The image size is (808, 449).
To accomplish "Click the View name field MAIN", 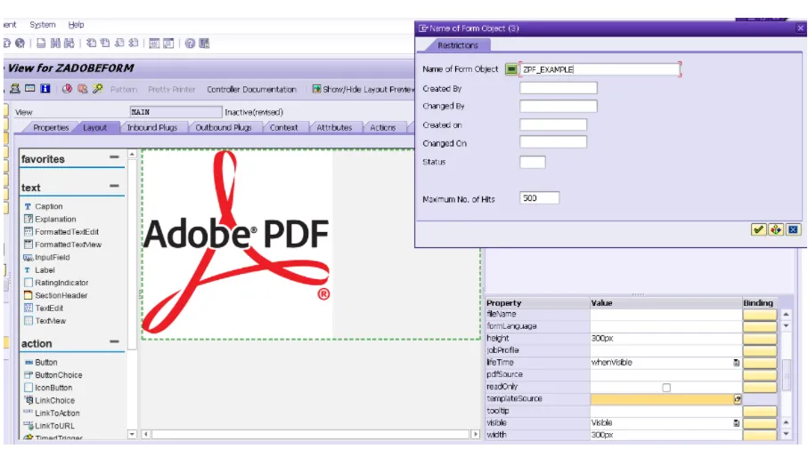I will point(175,112).
